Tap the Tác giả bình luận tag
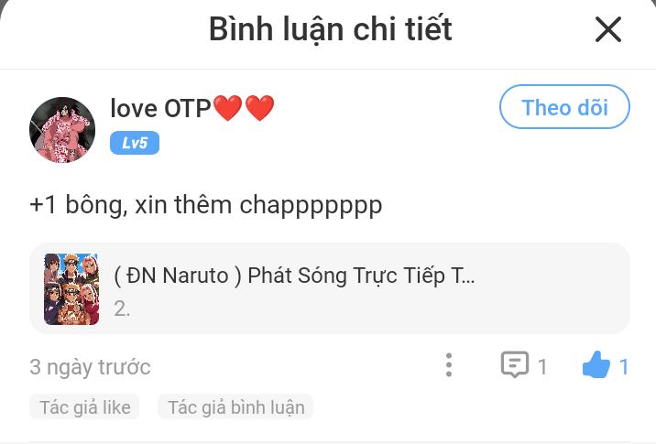Screen dimensions: 656x444 point(236,406)
